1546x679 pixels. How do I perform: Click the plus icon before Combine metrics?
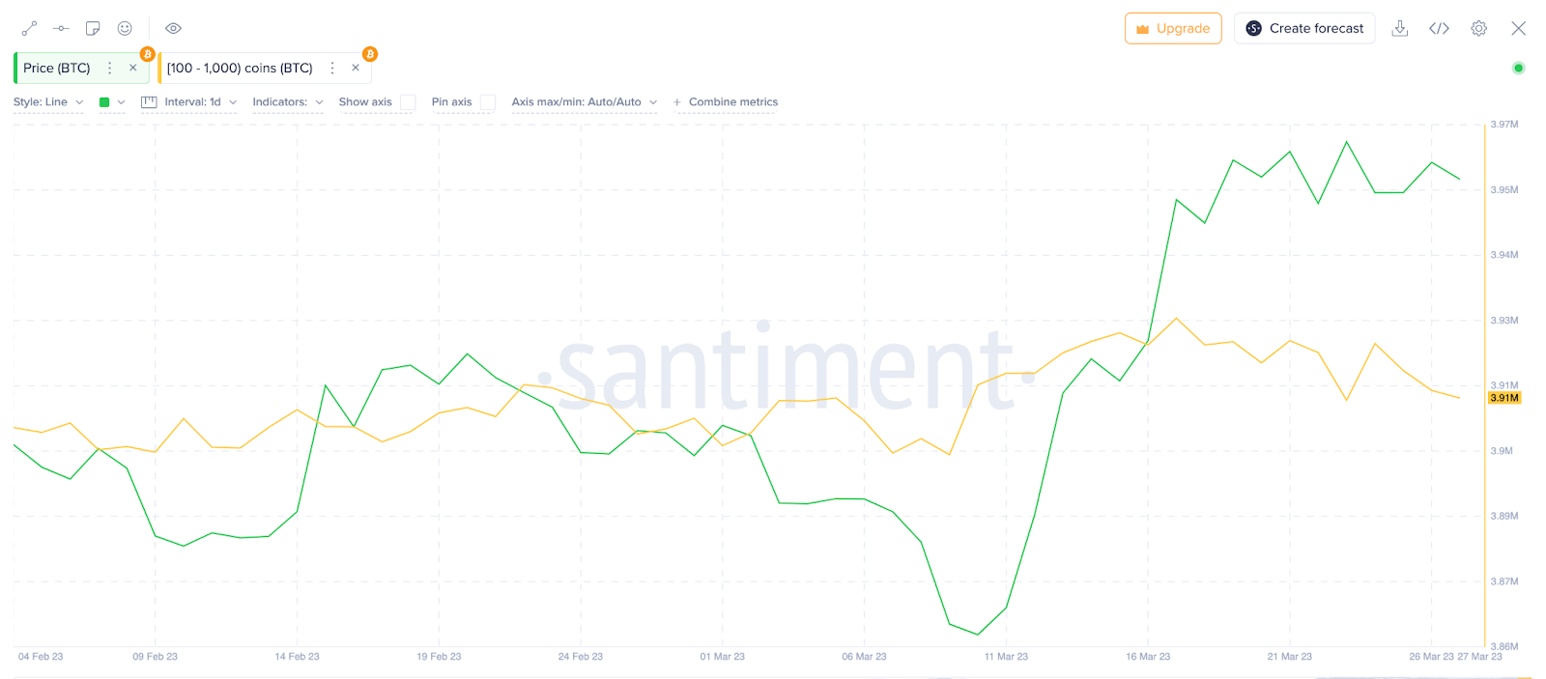(x=677, y=101)
